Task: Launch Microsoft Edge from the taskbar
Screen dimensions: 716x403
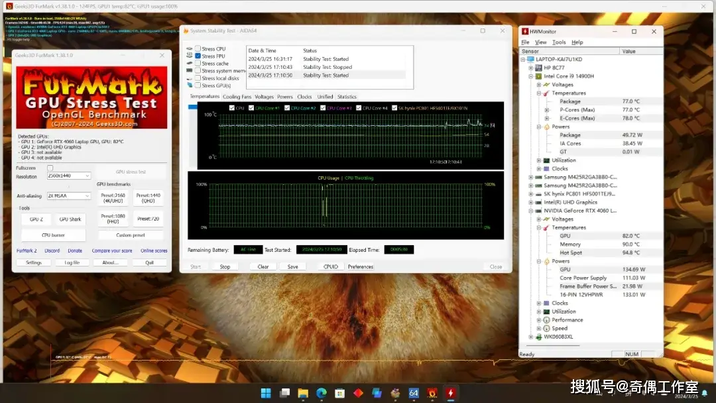Action: 322,393
